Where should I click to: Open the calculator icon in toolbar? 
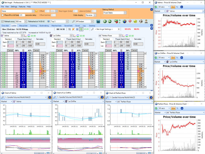tap(98, 21)
